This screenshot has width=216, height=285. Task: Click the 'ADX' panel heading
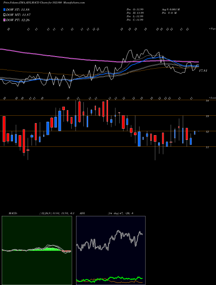(82, 213)
